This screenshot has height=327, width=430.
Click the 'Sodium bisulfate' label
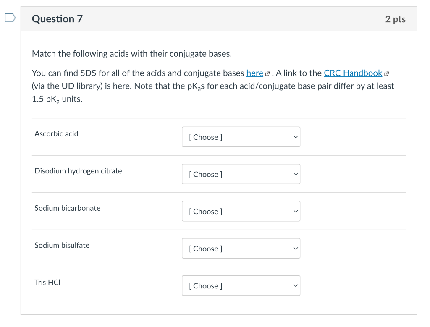pos(62,245)
